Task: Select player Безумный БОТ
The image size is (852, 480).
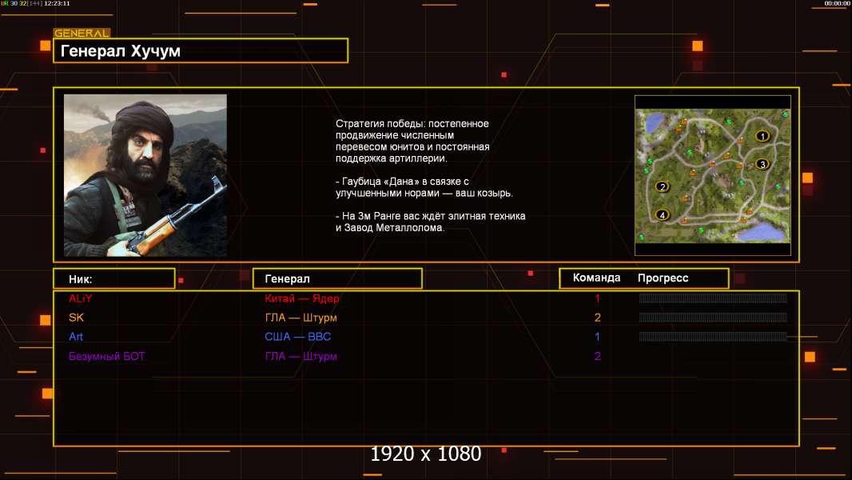Action: (x=106, y=356)
